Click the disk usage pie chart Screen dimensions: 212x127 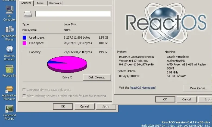tap(67, 64)
